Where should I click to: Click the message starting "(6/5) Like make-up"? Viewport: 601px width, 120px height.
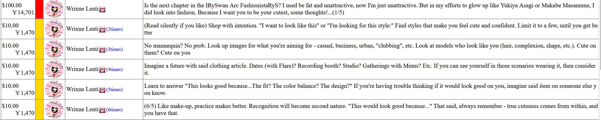coord(371,109)
